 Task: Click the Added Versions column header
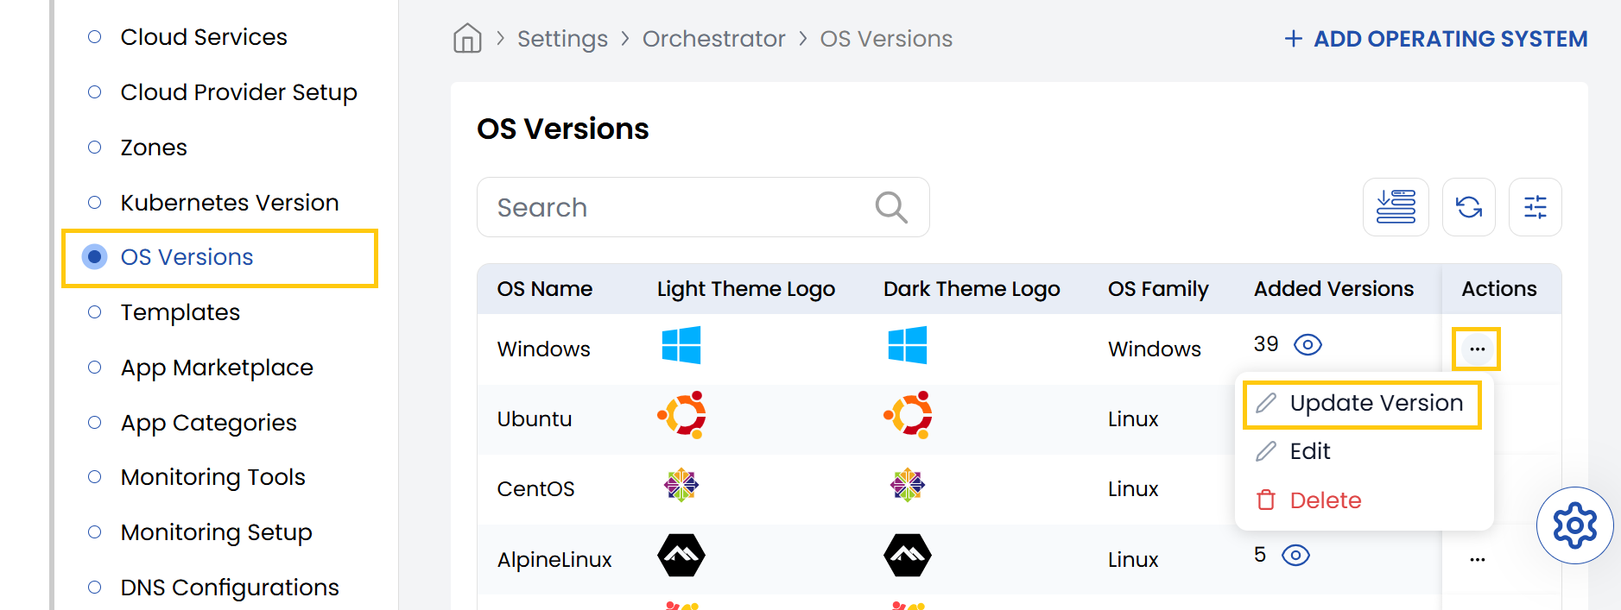tap(1334, 289)
